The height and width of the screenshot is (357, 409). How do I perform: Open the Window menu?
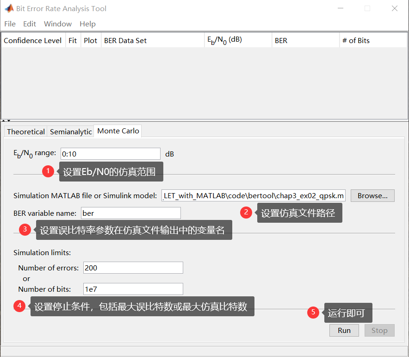57,24
